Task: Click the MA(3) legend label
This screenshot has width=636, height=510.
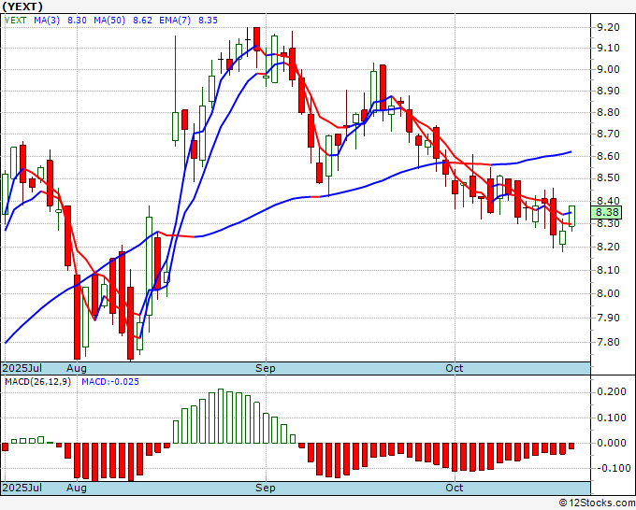Action: (47, 21)
